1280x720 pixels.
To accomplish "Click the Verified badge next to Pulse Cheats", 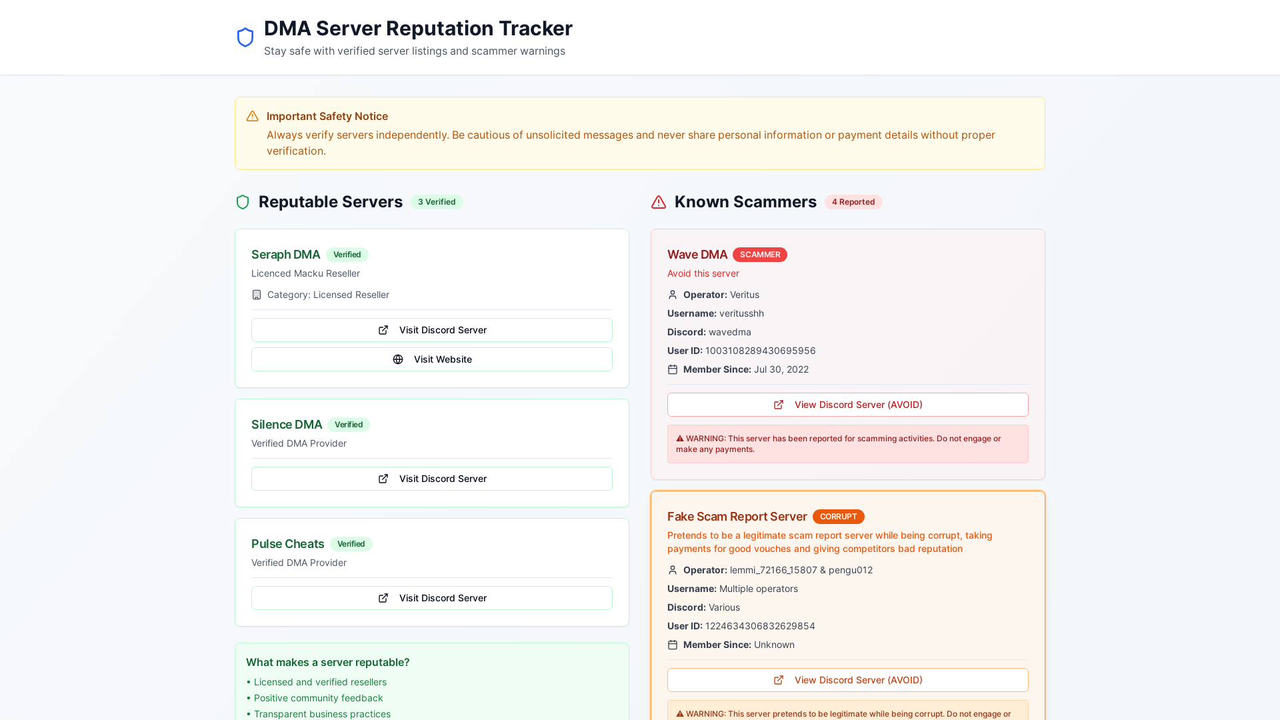I will pos(351,543).
